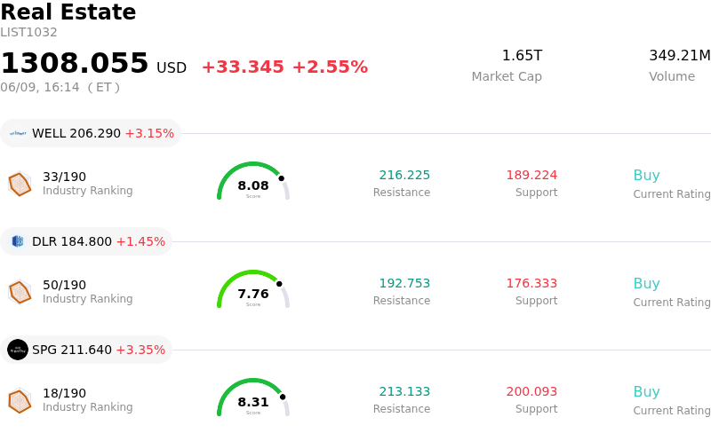Viewport: 711px width, 433px height.
Task: Open the radar chart icon beside 33/190 ranking
Action: point(20,184)
